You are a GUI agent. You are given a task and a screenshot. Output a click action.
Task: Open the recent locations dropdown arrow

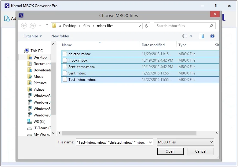pos(40,26)
